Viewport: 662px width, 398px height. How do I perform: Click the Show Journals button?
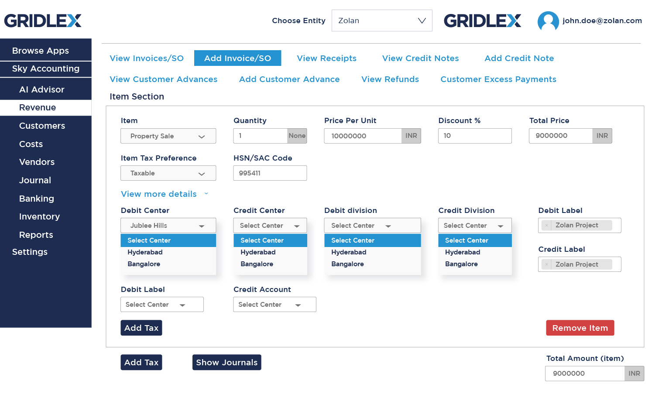227,362
